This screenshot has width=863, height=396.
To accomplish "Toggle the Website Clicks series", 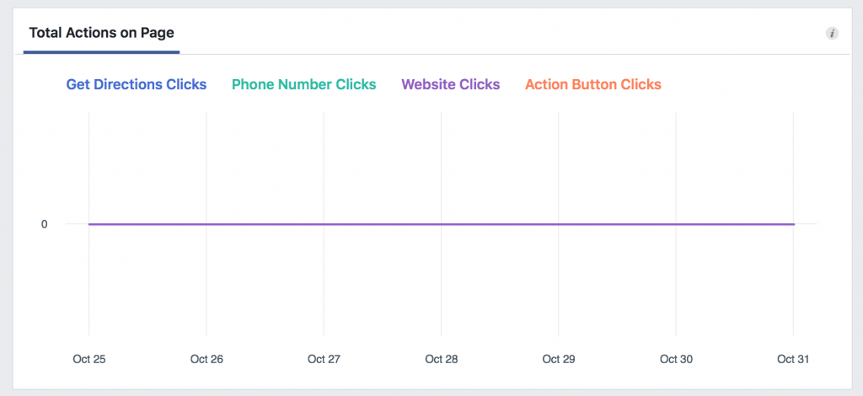I will [451, 85].
